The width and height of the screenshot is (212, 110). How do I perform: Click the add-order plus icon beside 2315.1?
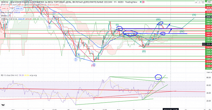pos(203,44)
